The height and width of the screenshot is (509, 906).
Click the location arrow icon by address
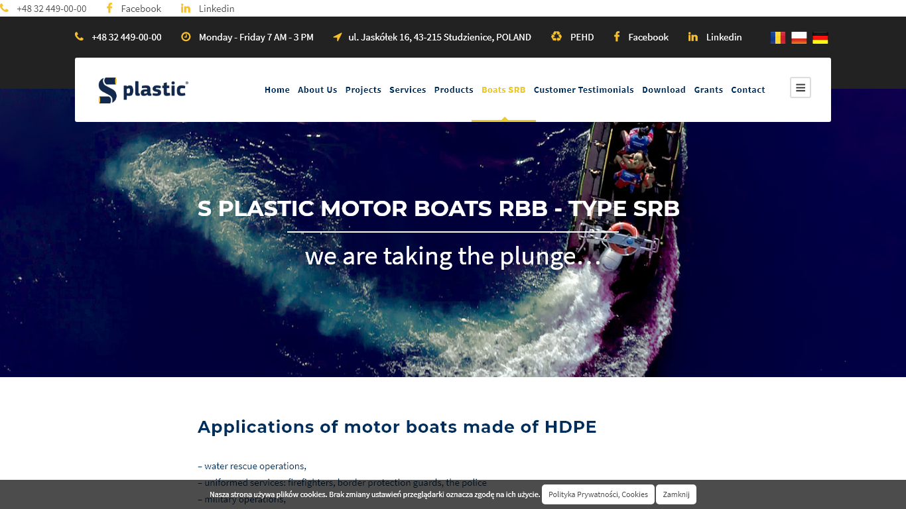pos(338,36)
